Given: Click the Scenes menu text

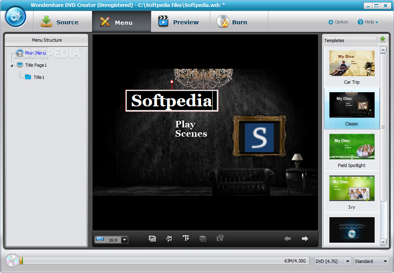Looking at the screenshot, I should pyautogui.click(x=191, y=134).
